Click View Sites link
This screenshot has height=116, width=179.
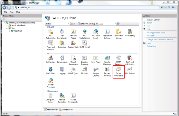point(151,36)
